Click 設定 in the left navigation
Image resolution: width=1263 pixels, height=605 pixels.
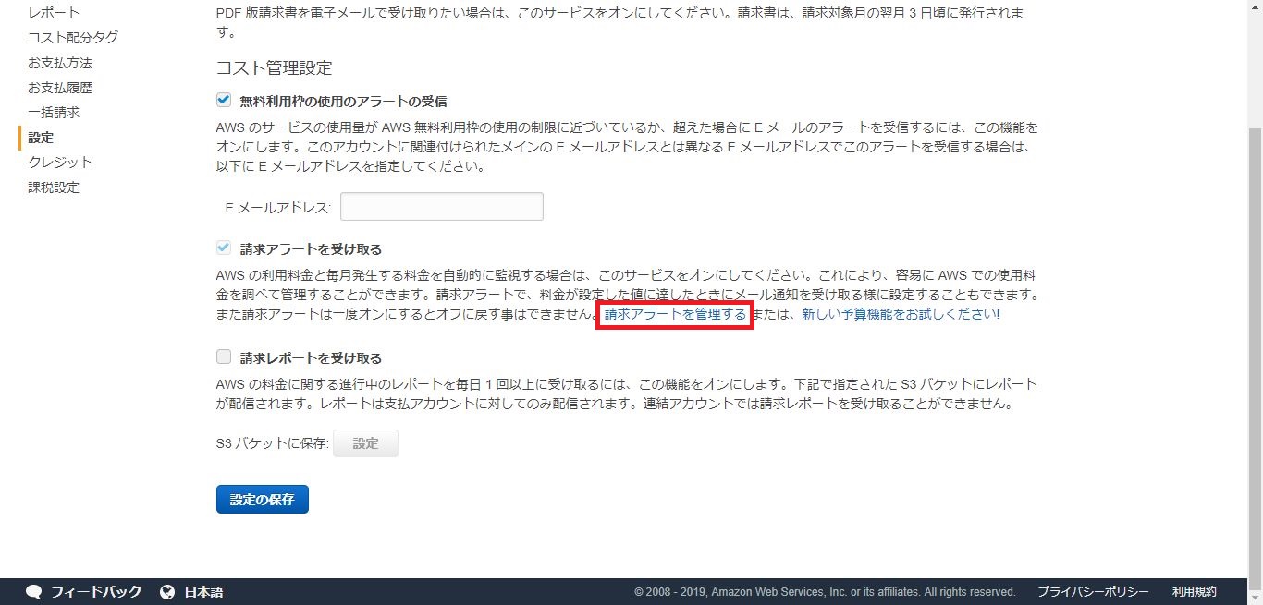pyautogui.click(x=41, y=138)
